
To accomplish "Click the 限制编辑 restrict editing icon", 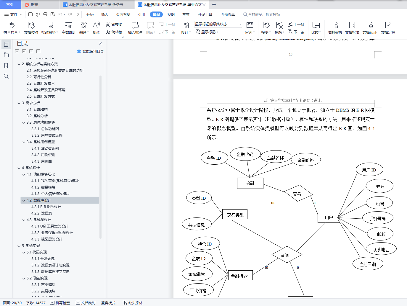I will click(x=335, y=28).
